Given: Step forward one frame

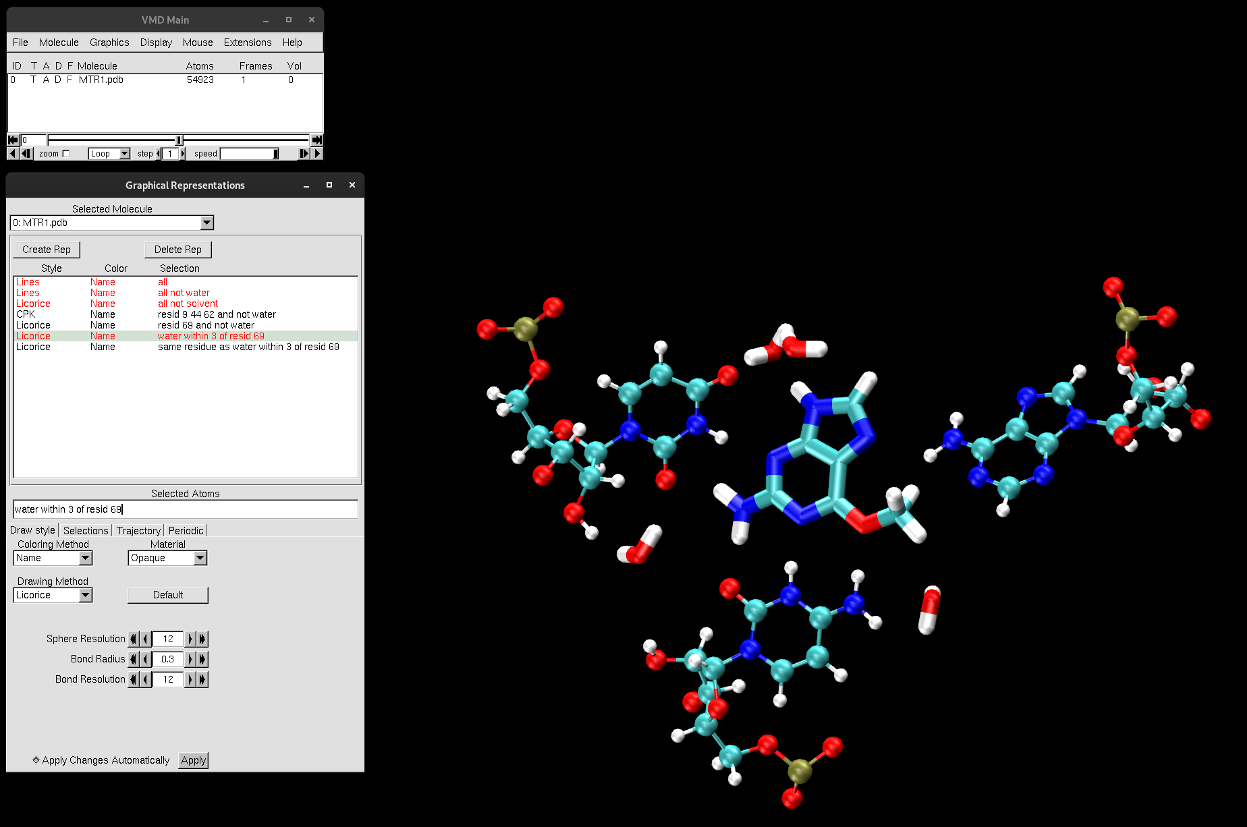Looking at the screenshot, I should coord(304,154).
